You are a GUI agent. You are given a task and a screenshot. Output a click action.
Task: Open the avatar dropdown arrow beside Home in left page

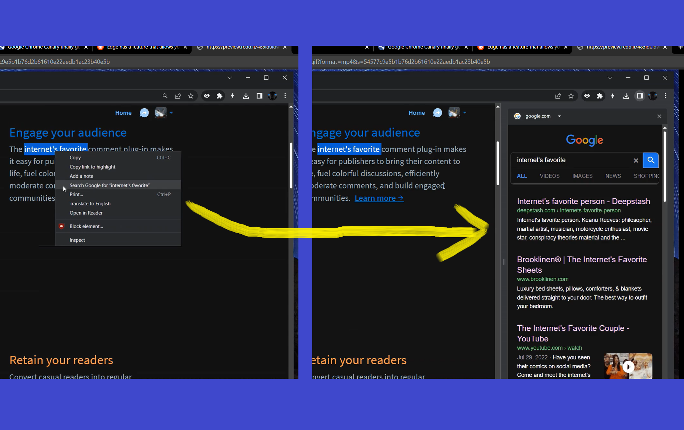pos(171,113)
